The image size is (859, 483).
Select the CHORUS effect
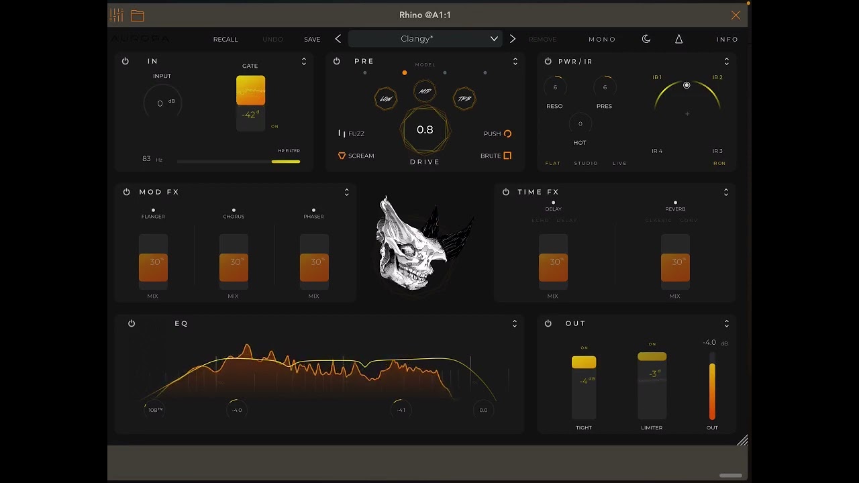234,214
